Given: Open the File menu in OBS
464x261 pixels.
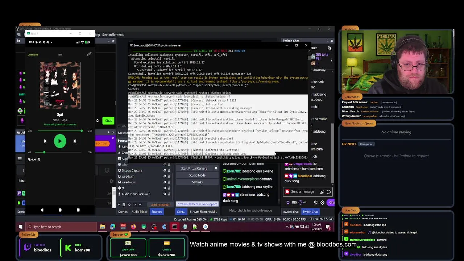Looking at the screenshot, I should click(19, 35).
